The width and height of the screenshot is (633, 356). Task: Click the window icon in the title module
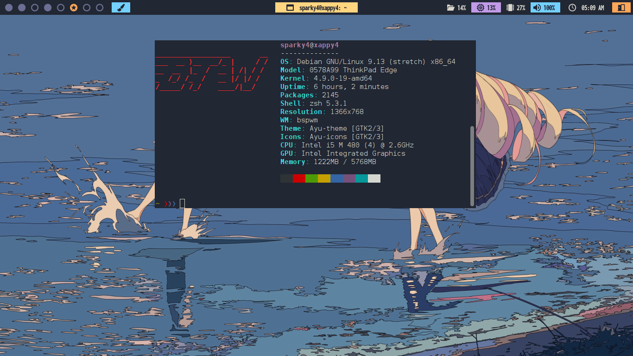[290, 7]
